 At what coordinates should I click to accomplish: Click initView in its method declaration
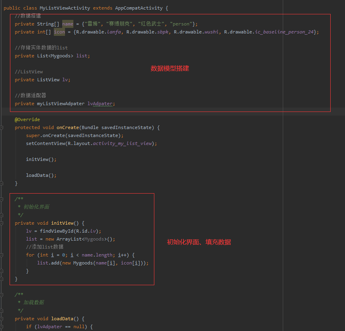click(x=62, y=223)
